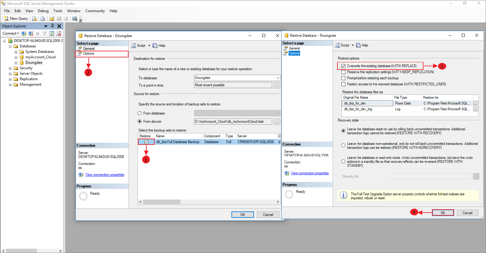
Task: Click the Open File folder icon
Action: tap(52, 19)
